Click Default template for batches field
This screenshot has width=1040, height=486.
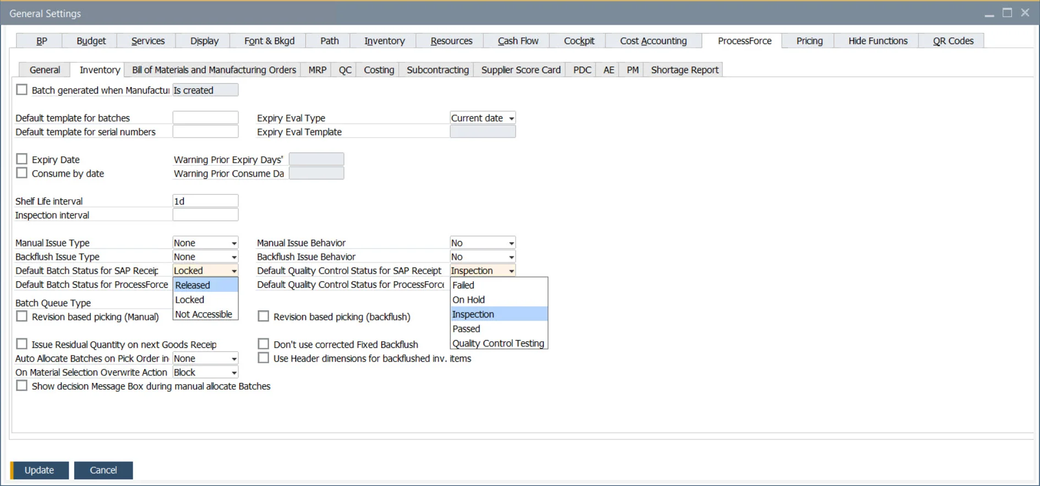click(205, 118)
